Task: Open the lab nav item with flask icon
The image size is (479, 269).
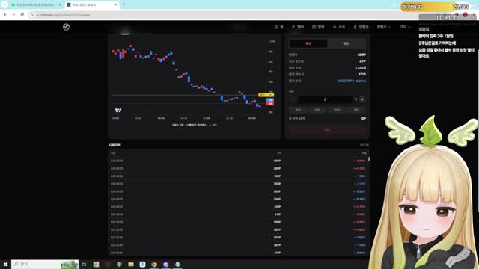Action: click(x=361, y=27)
